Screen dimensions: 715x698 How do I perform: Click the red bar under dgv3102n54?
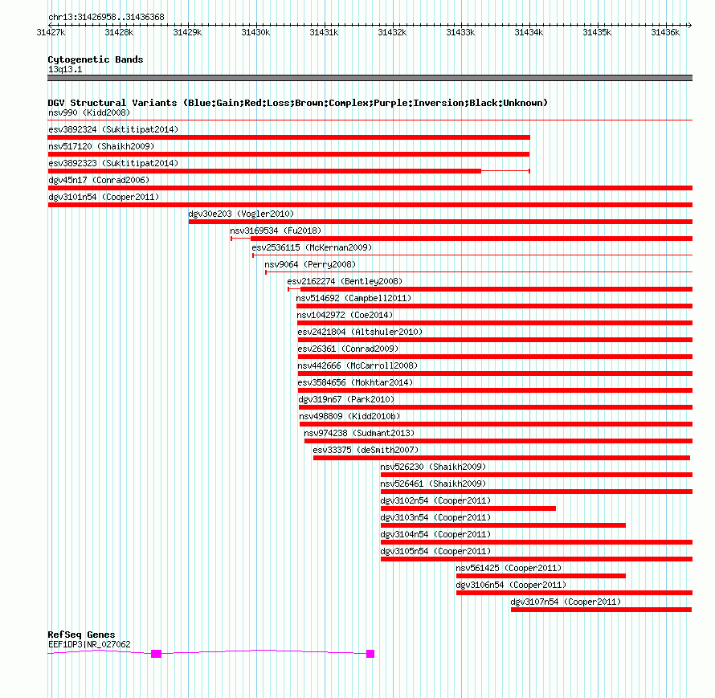(x=468, y=508)
